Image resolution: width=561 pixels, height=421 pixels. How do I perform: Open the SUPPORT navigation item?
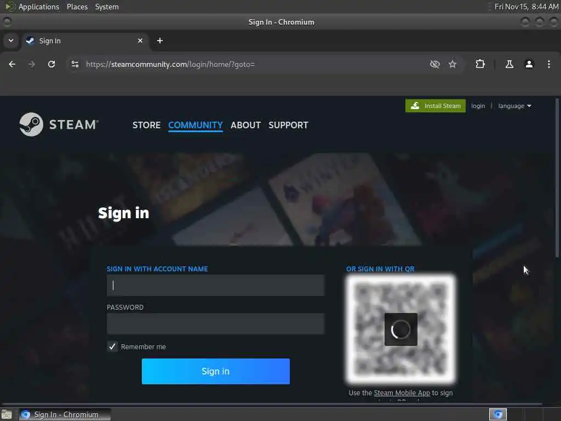288,125
